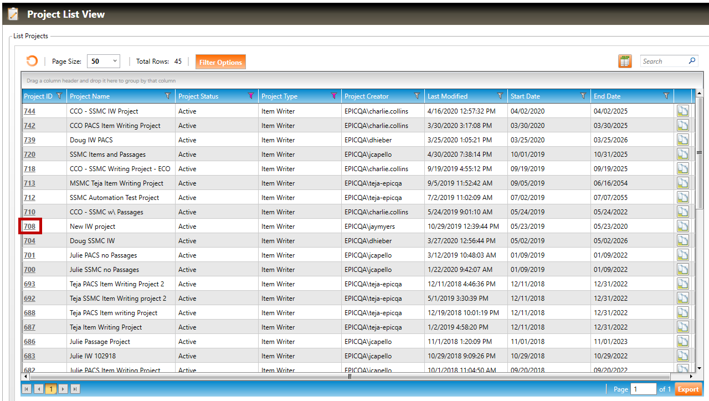Screen dimensions: 709x401
Task: Expand the Page Size dropdown
Action: pos(115,61)
